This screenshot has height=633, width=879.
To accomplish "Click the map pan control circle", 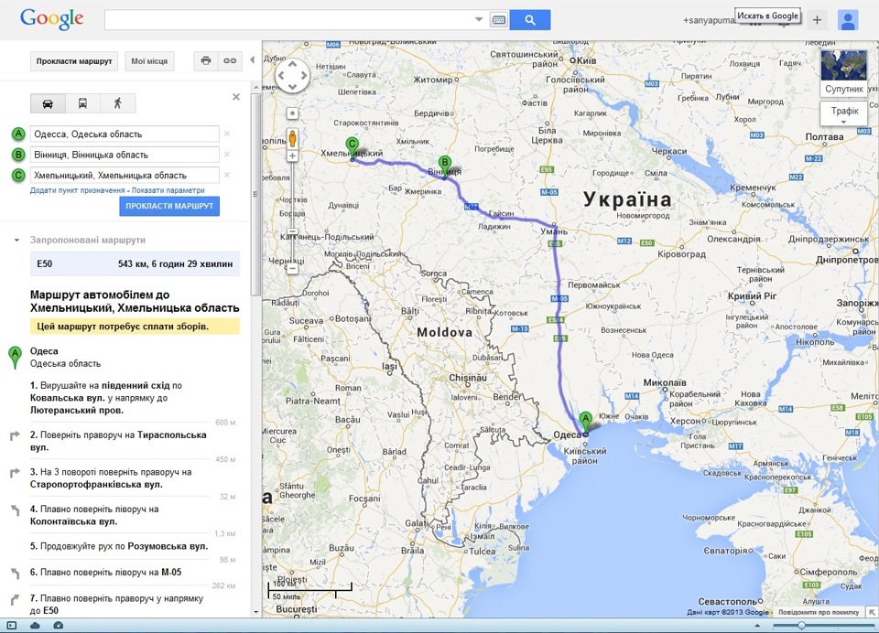I will coord(292,76).
